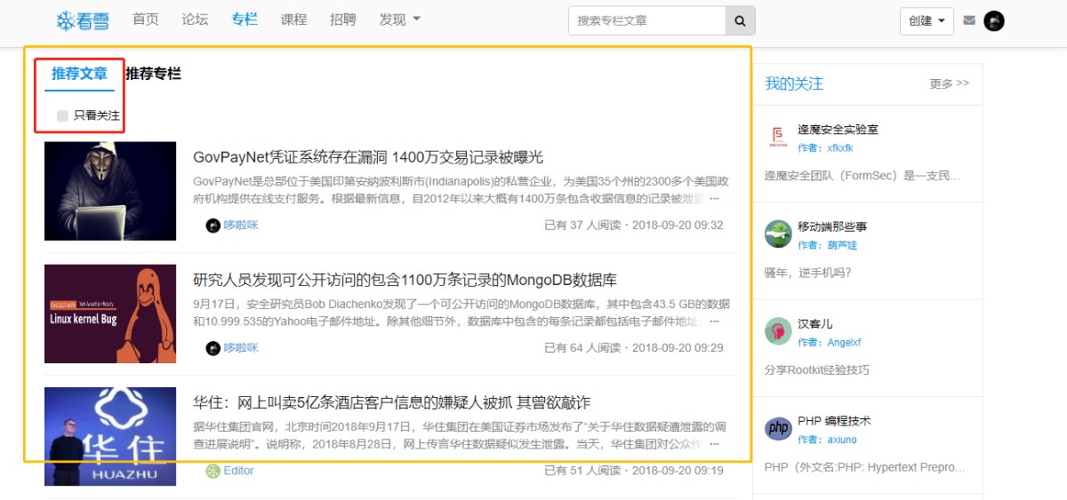Open PHP 编程技术 column title
Screen dimensions: 1067x500
pyautogui.click(x=834, y=421)
